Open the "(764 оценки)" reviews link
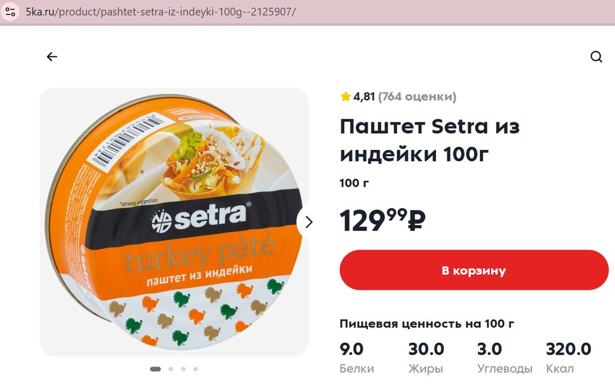The height and width of the screenshot is (390, 615). pos(417,97)
